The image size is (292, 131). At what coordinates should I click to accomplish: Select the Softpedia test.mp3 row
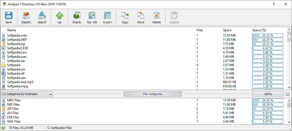tap(143, 82)
